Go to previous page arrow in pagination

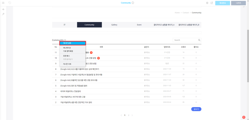coord(121,115)
